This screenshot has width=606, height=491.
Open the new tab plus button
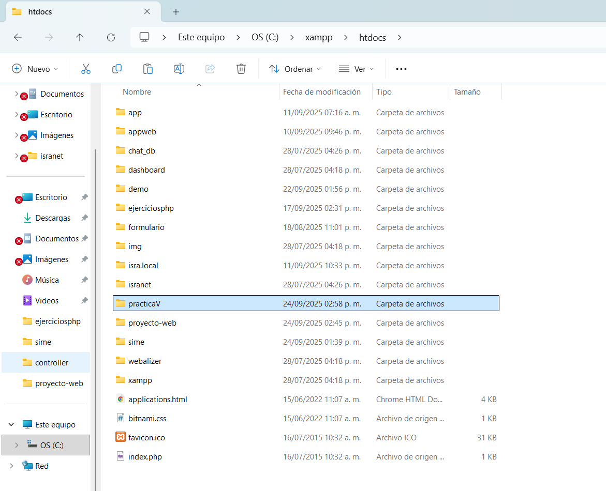tap(176, 11)
